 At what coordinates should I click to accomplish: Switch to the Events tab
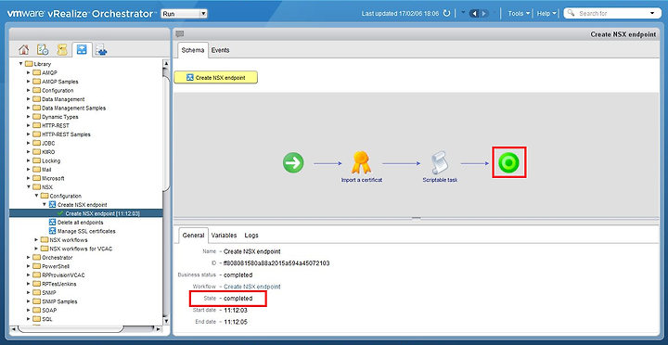click(x=220, y=50)
